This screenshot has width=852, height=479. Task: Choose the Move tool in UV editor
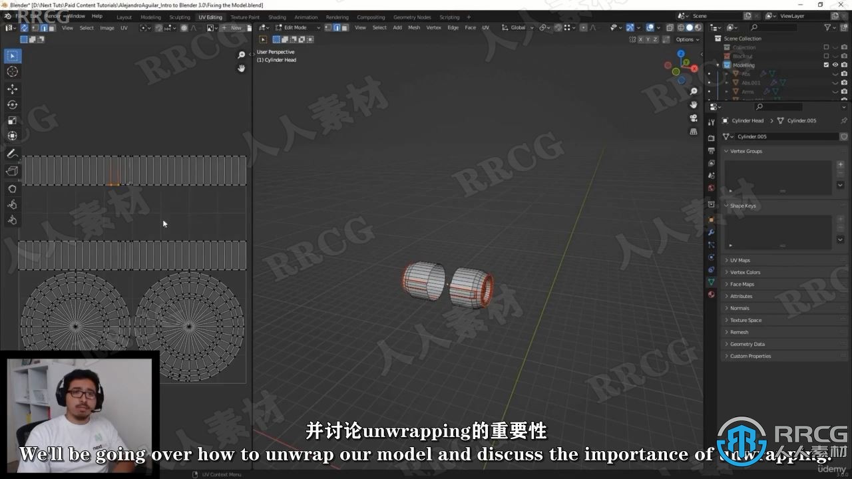(12, 89)
